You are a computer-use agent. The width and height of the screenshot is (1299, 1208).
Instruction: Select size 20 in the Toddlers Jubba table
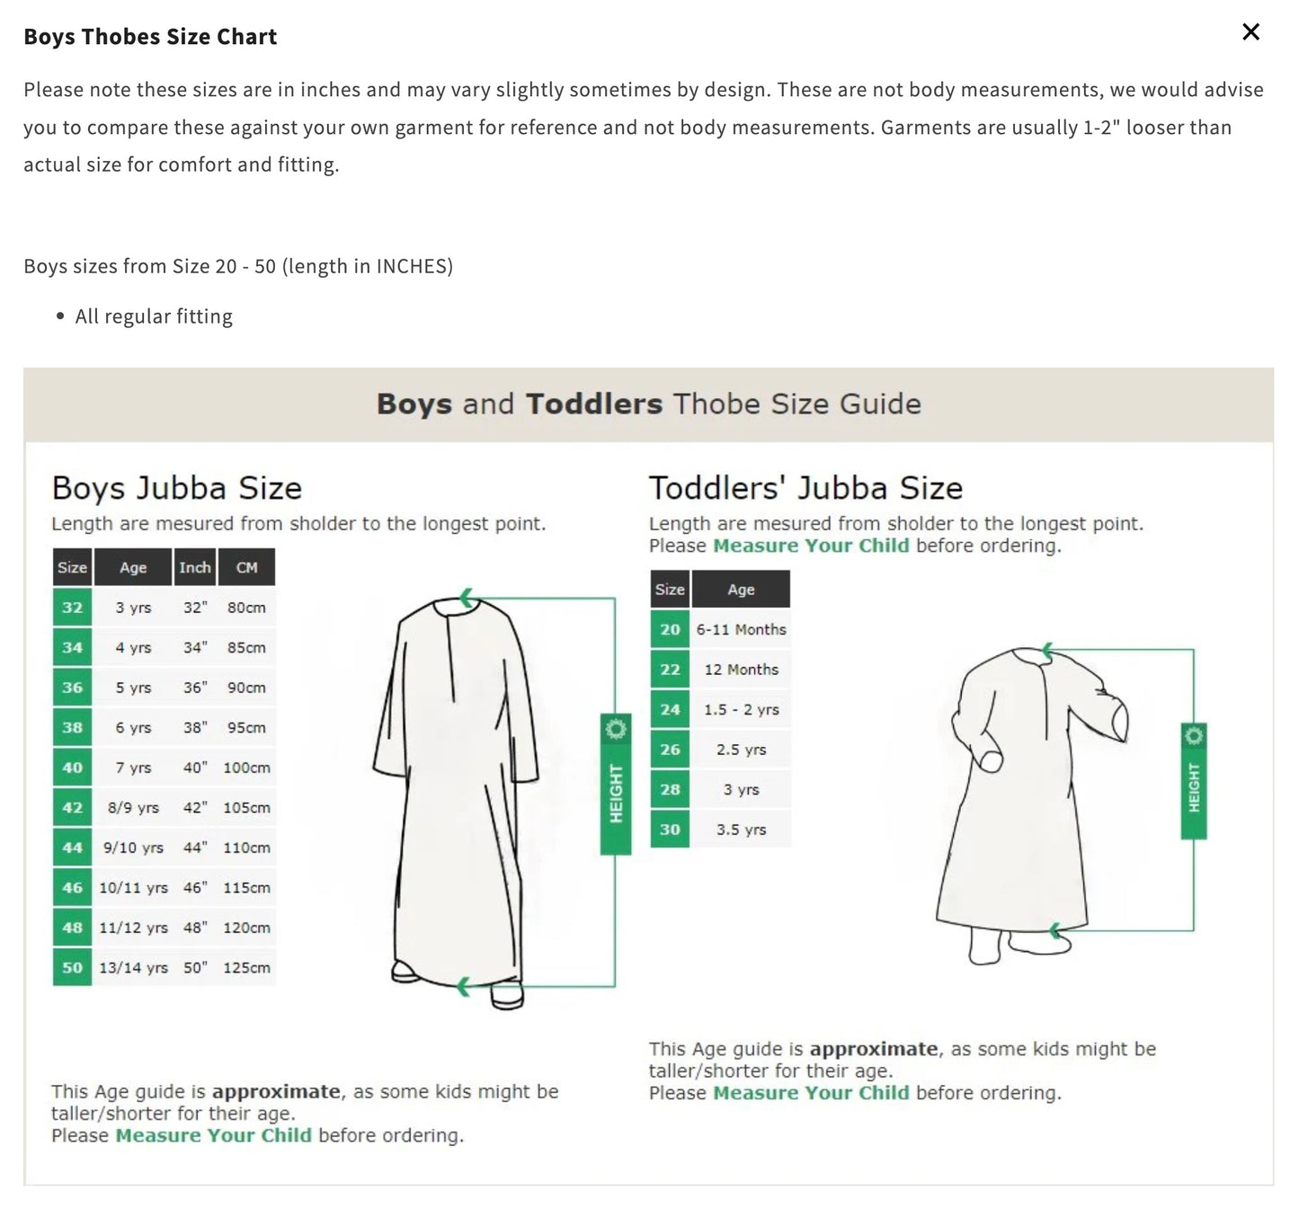(669, 629)
